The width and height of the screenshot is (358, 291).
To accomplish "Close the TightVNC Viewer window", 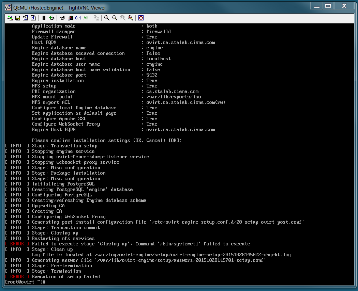I will (x=343, y=6).
